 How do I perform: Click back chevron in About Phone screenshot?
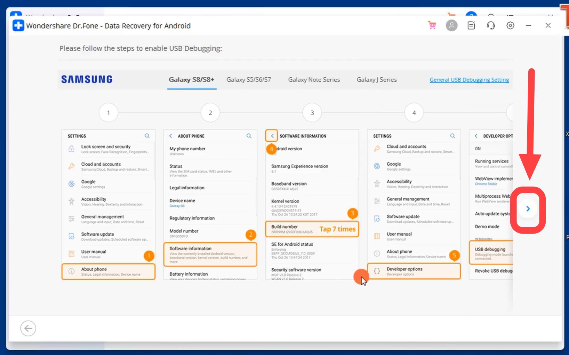171,136
